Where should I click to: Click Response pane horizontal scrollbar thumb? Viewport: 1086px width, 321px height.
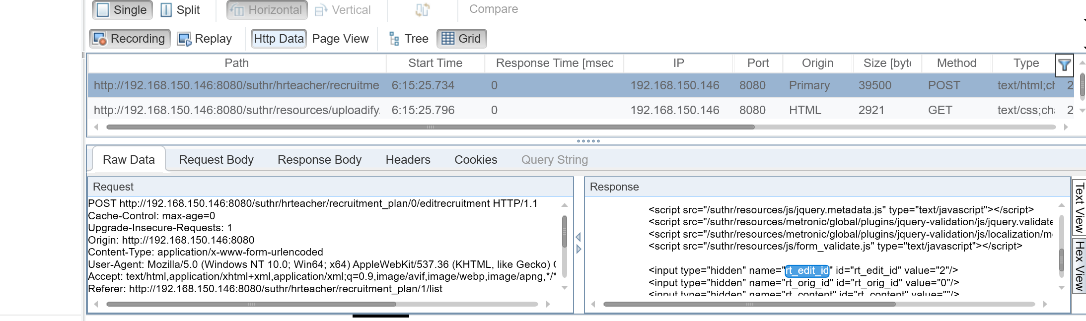[x=749, y=304]
